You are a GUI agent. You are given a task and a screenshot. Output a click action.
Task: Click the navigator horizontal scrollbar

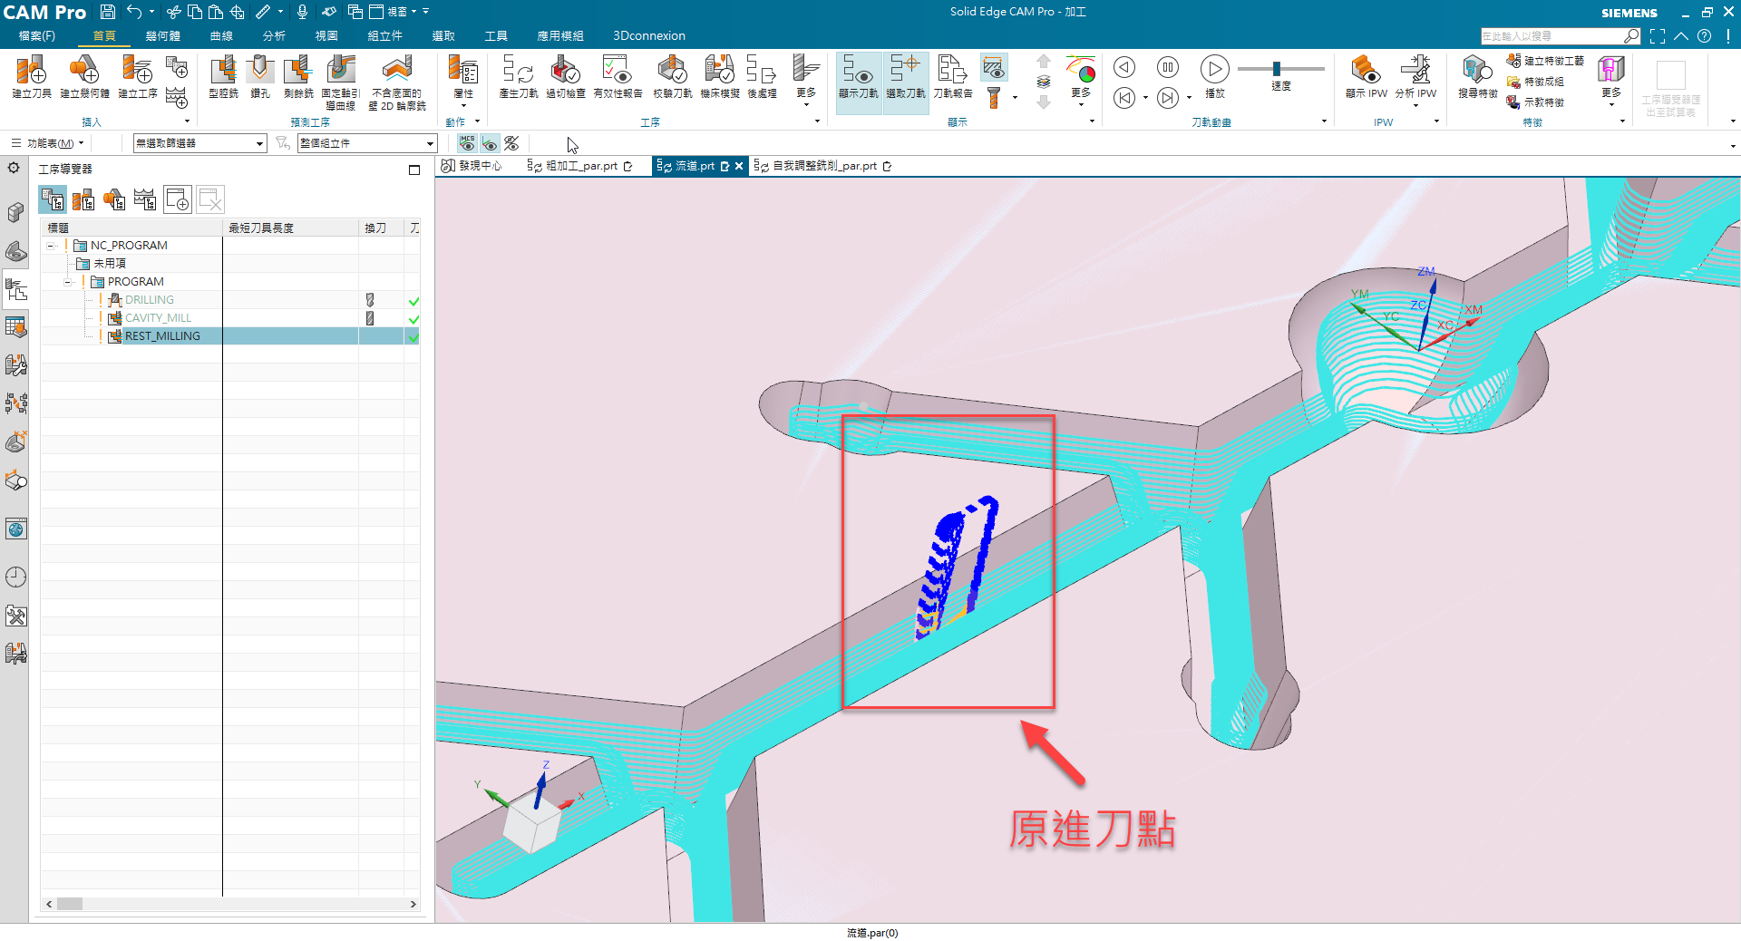click(x=231, y=904)
